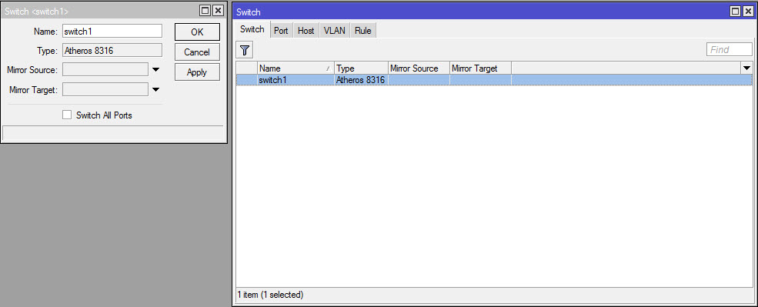This screenshot has width=758, height=307.
Task: Focus the Name field containing switch1
Action: 112,31
